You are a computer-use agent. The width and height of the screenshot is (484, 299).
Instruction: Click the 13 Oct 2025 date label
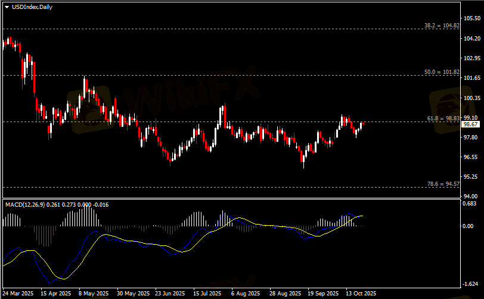pos(361,294)
